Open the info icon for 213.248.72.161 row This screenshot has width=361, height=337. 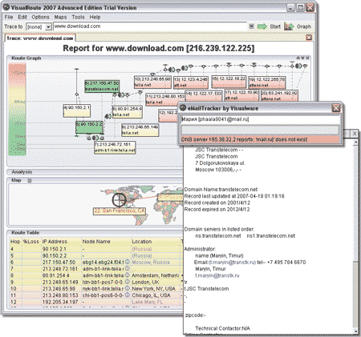click(x=128, y=269)
